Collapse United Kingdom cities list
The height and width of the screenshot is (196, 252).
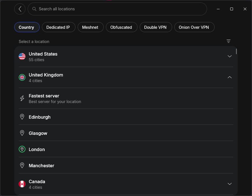click(229, 77)
